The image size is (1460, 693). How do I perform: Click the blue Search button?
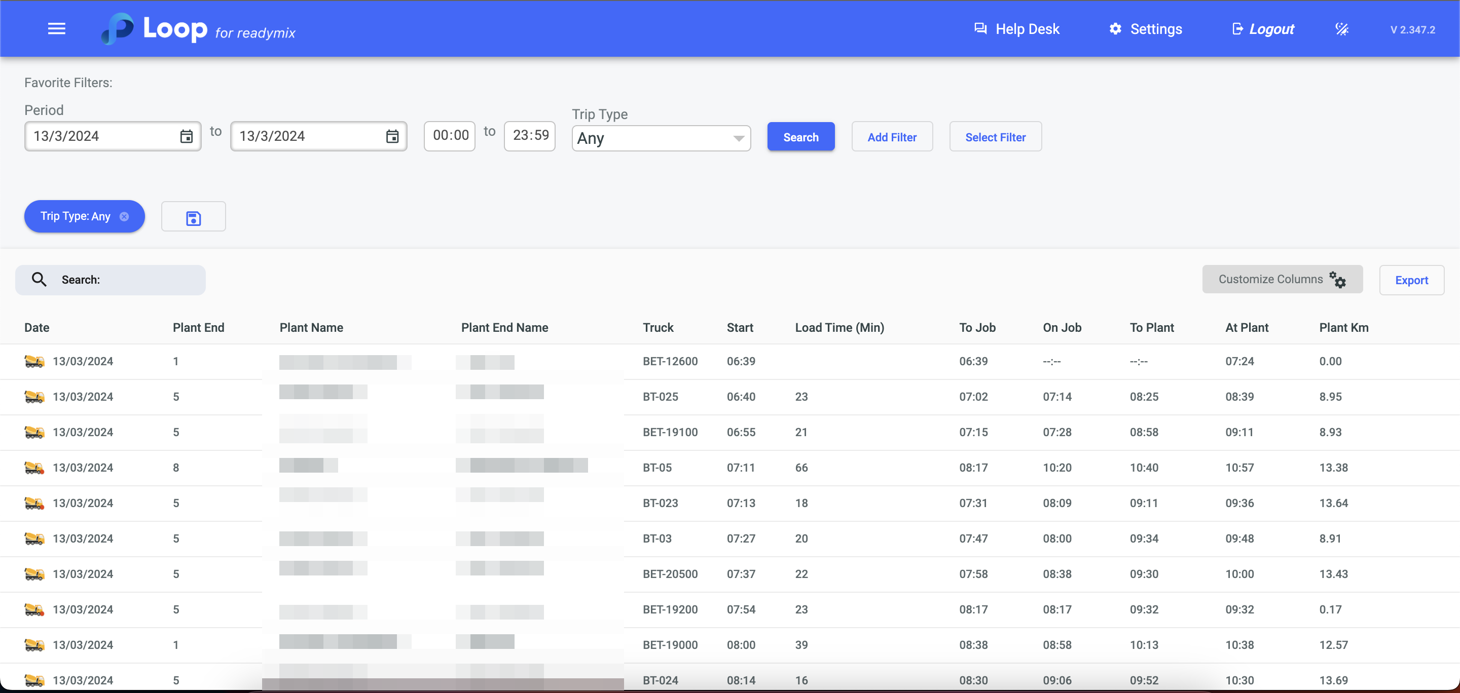(x=800, y=137)
